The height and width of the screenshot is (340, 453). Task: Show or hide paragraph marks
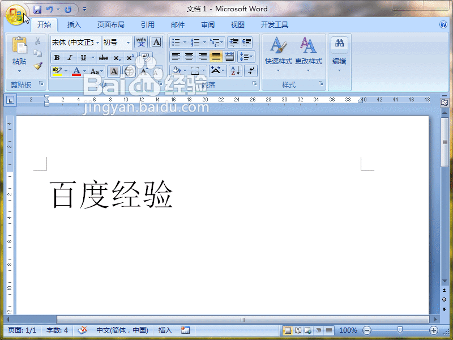[x=251, y=70]
